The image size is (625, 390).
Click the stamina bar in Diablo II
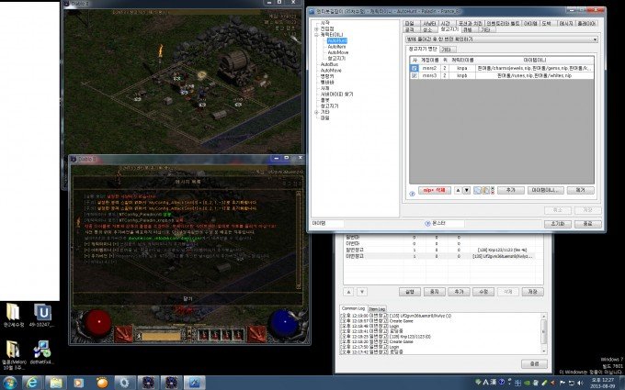click(162, 337)
